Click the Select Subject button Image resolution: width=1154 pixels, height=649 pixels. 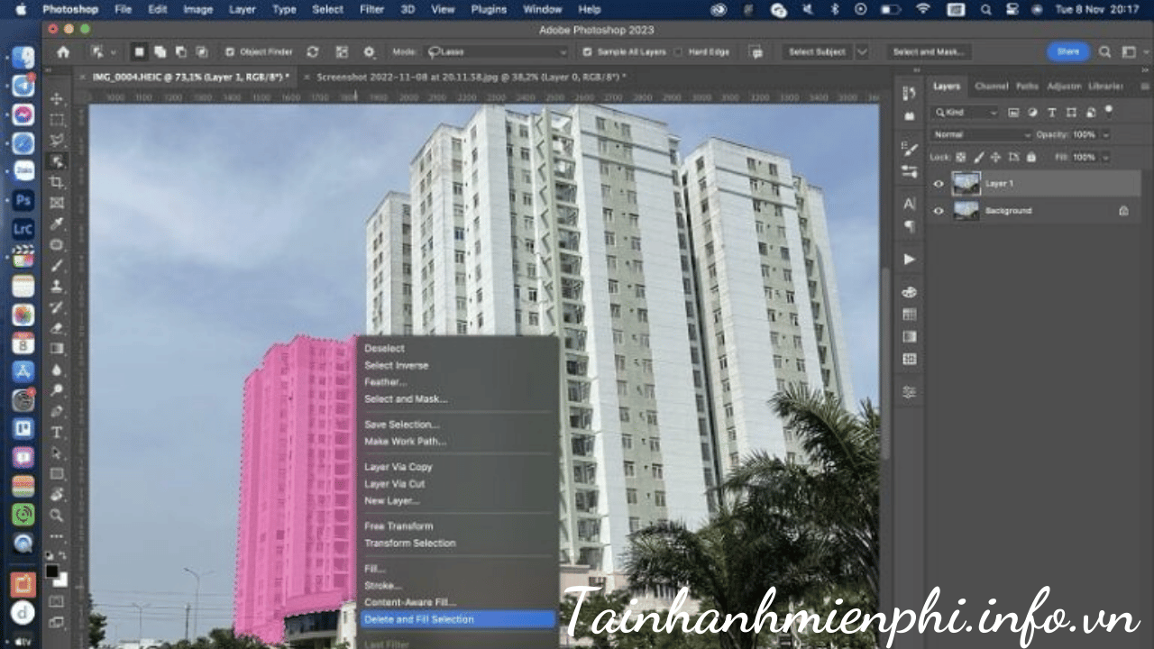click(x=818, y=52)
